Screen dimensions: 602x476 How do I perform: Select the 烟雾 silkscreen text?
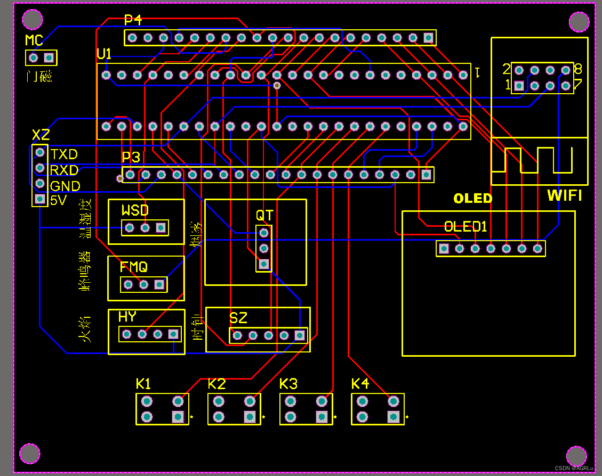pyautogui.click(x=196, y=235)
